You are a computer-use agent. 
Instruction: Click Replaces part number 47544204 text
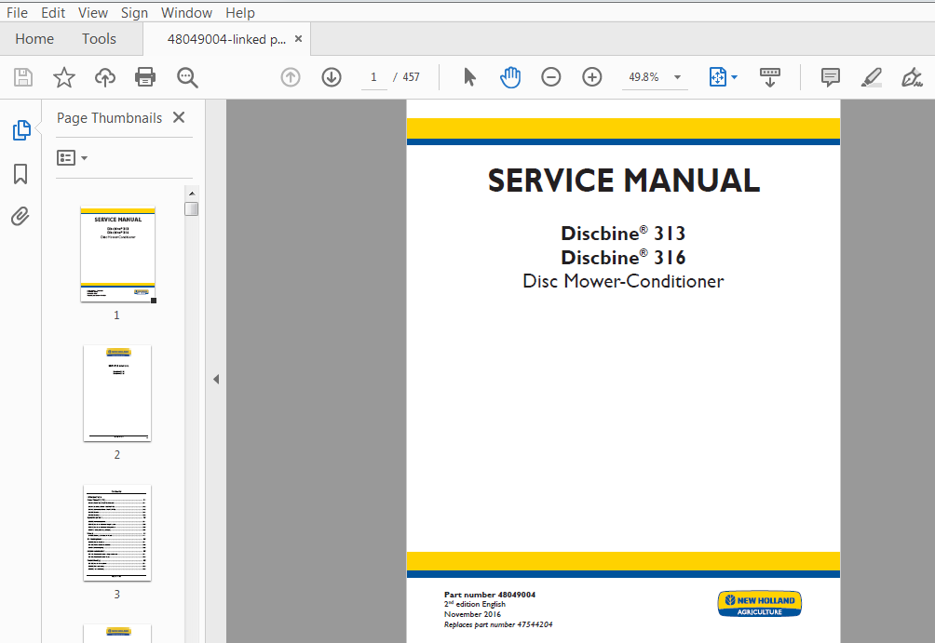tap(498, 624)
